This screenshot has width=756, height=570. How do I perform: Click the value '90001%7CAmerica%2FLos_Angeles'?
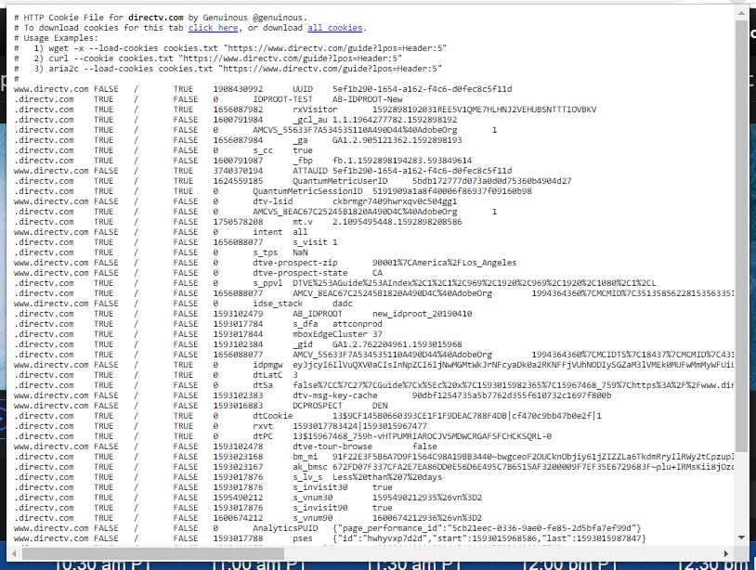click(445, 263)
